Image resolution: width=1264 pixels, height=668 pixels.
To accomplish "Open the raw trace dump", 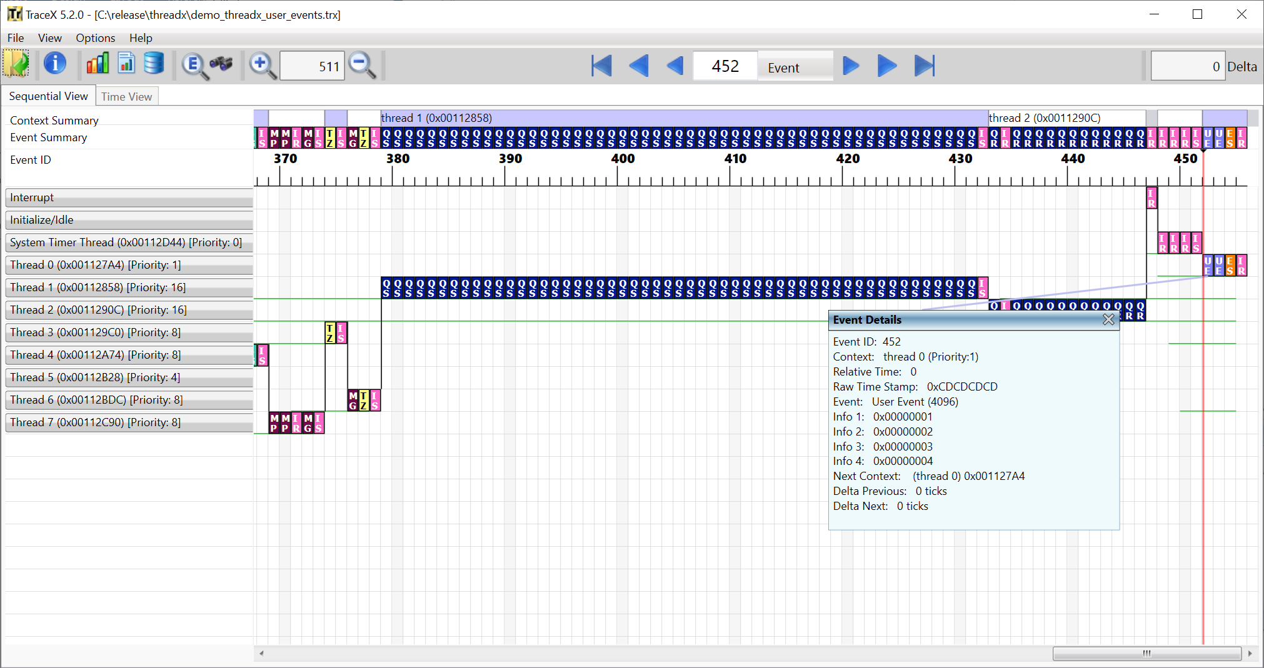I will click(154, 63).
